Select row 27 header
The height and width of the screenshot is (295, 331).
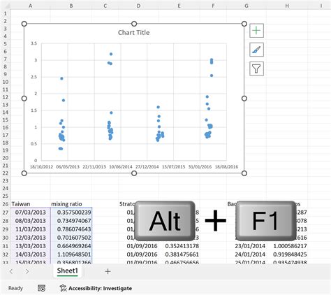pos(5,213)
